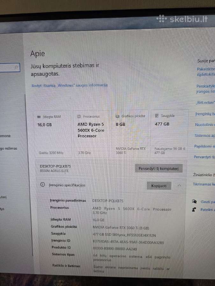Open Pervardyti šį kompiuterį link in right panel
215x286 pixels.
pyautogui.click(x=204, y=157)
